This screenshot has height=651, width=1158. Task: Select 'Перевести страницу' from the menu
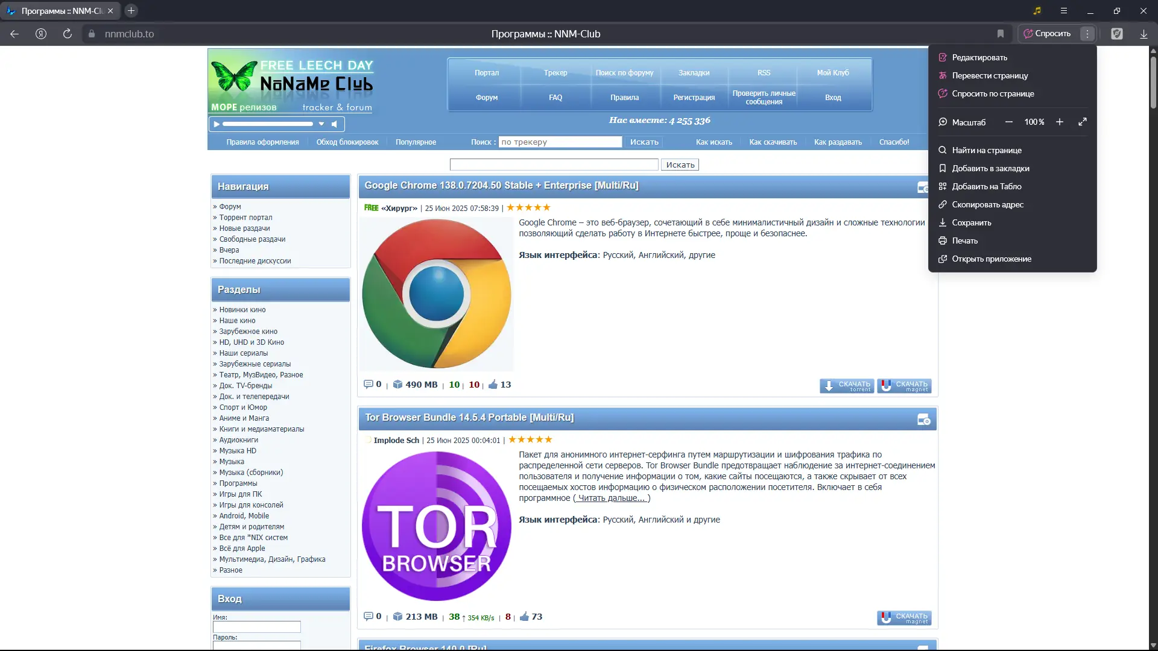(x=990, y=75)
